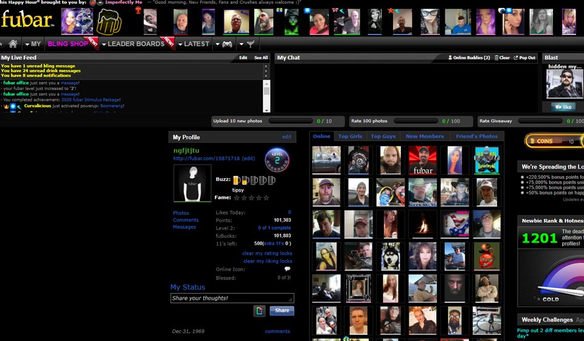
Task: Expand the MY dropdown menu
Action: click(33, 44)
